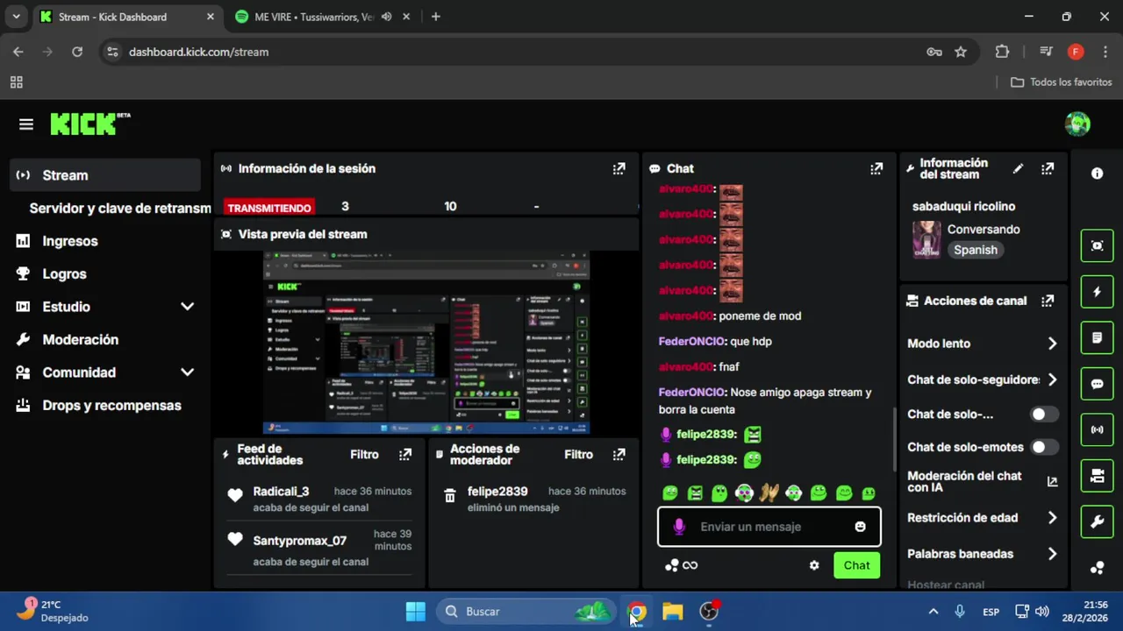The image size is (1123, 631).
Task: Pop out the Información del stream panel
Action: point(1048,168)
